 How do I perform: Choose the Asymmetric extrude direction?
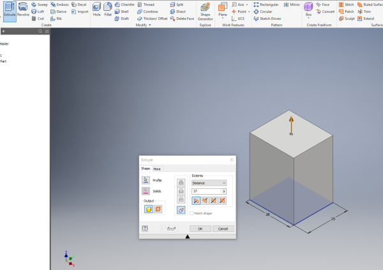[222, 201]
